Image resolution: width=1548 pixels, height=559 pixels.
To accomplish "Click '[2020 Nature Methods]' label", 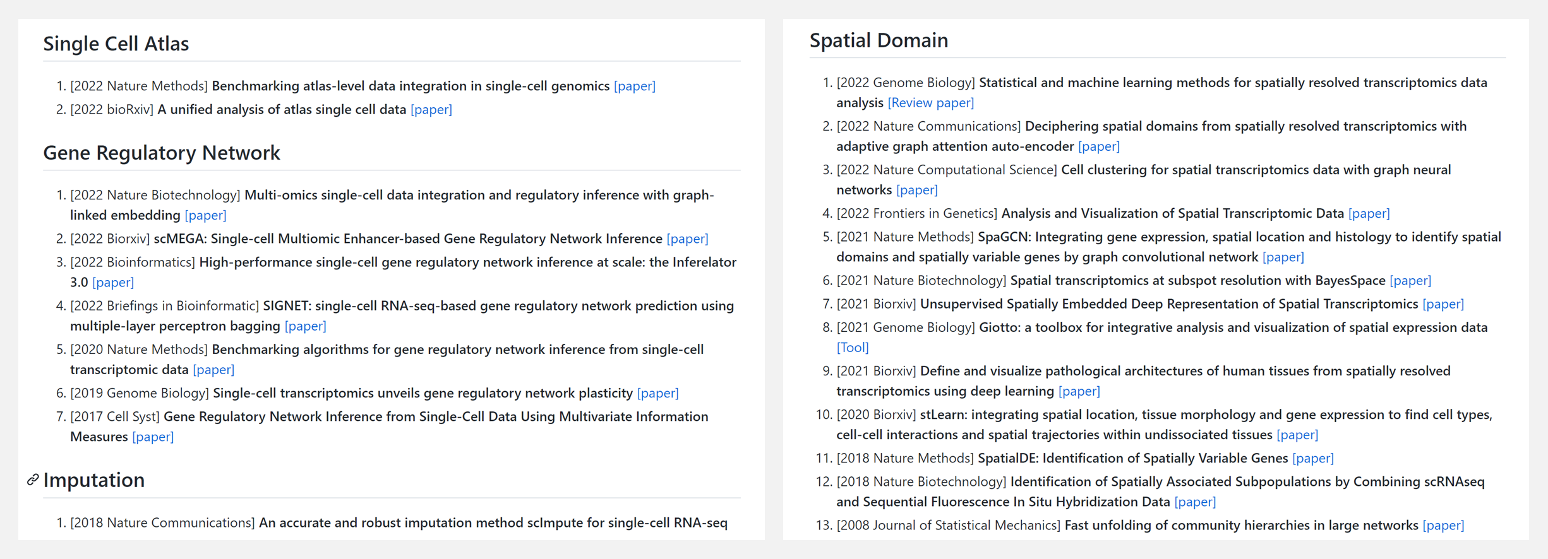I will tap(139, 350).
